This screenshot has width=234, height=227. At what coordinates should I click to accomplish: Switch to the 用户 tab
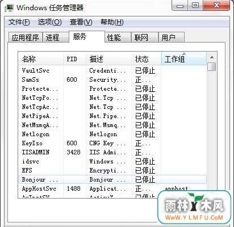coord(172,37)
